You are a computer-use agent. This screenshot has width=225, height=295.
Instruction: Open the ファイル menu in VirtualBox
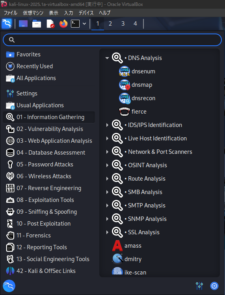click(11, 13)
